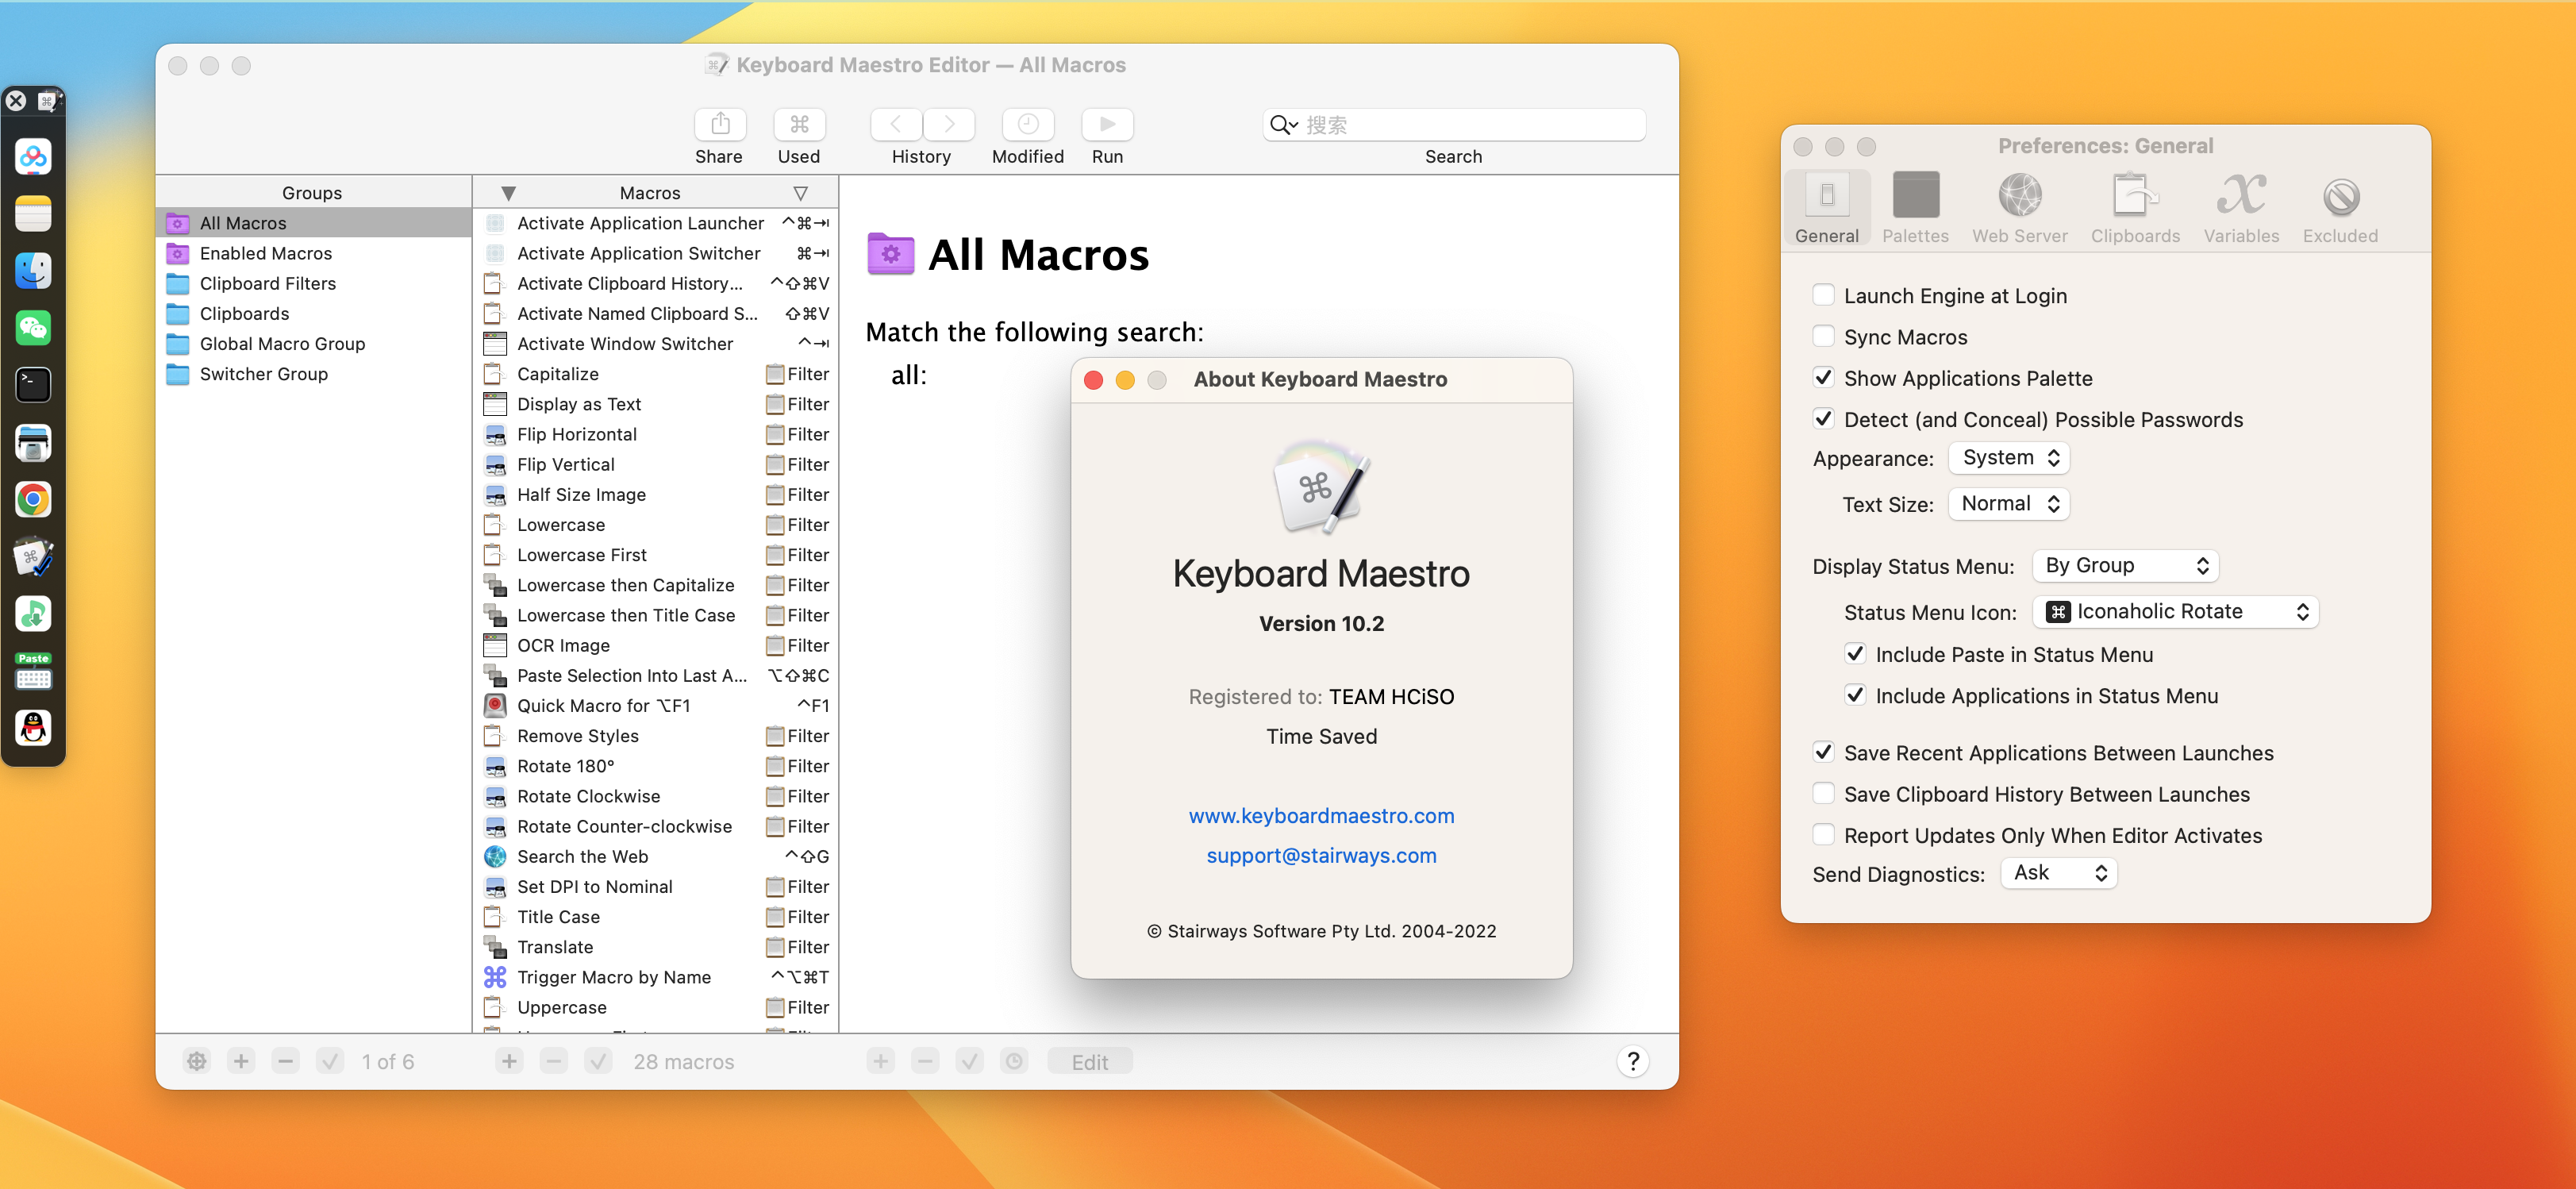Open Display Status Menu By Group dropdown
Screen dimensions: 2576x1189
pyautogui.click(x=2126, y=566)
